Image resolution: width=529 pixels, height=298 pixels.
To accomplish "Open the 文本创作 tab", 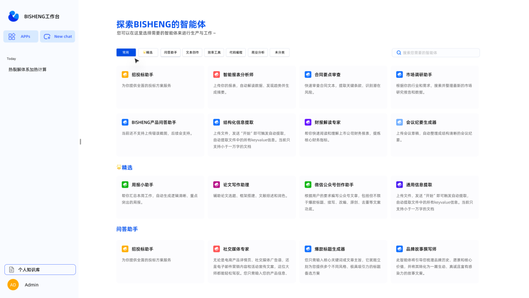I will pyautogui.click(x=192, y=52).
